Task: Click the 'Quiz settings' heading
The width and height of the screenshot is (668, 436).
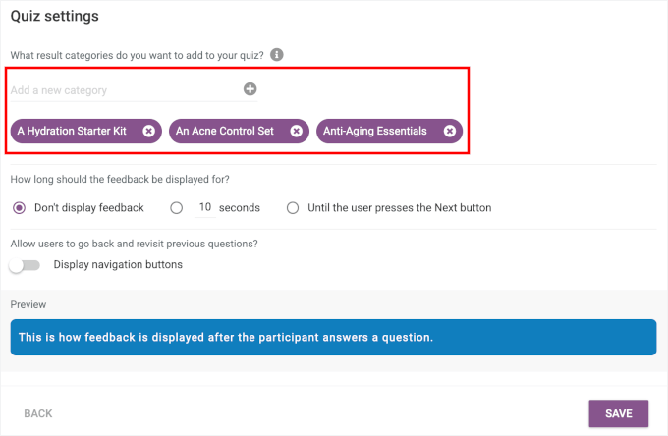Action: (x=54, y=16)
